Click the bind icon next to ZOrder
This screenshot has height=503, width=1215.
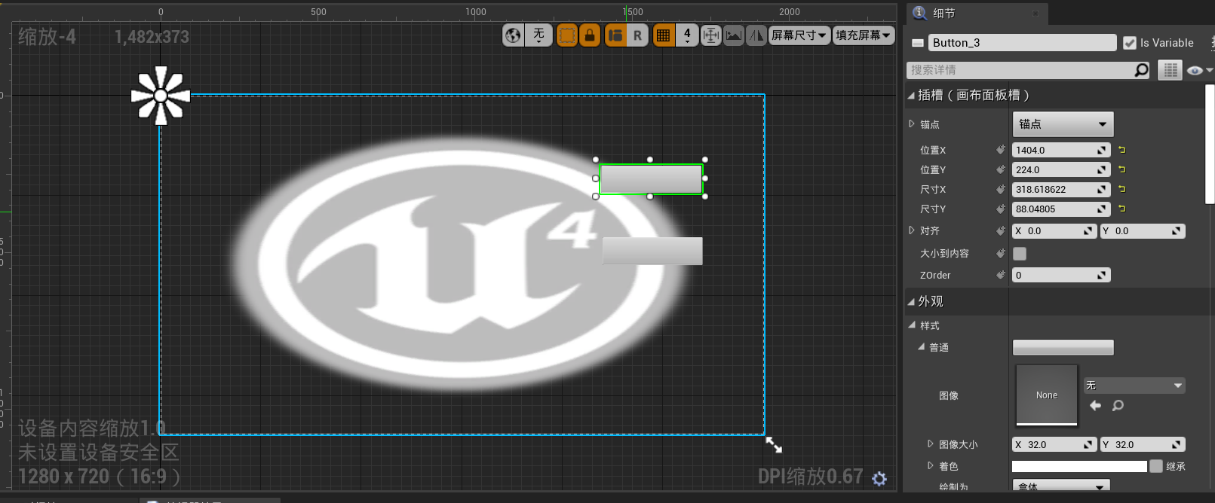pos(1001,275)
